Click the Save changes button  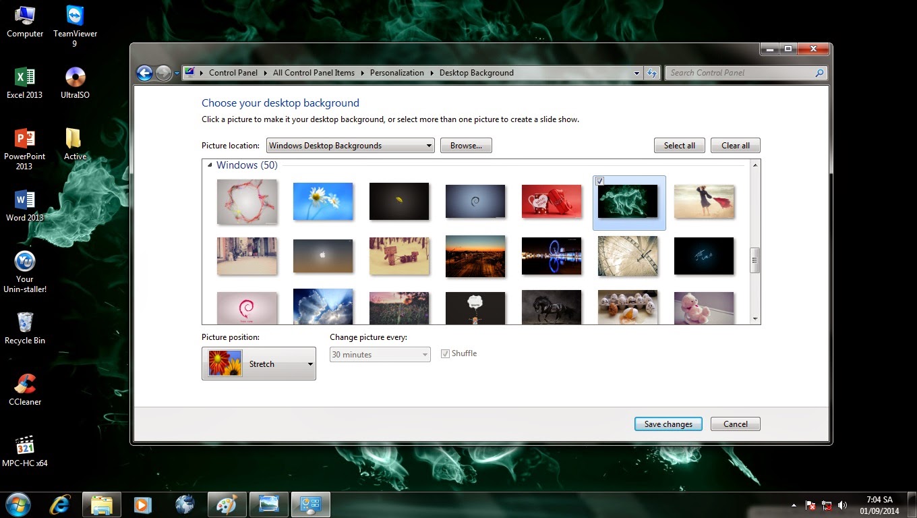point(668,424)
